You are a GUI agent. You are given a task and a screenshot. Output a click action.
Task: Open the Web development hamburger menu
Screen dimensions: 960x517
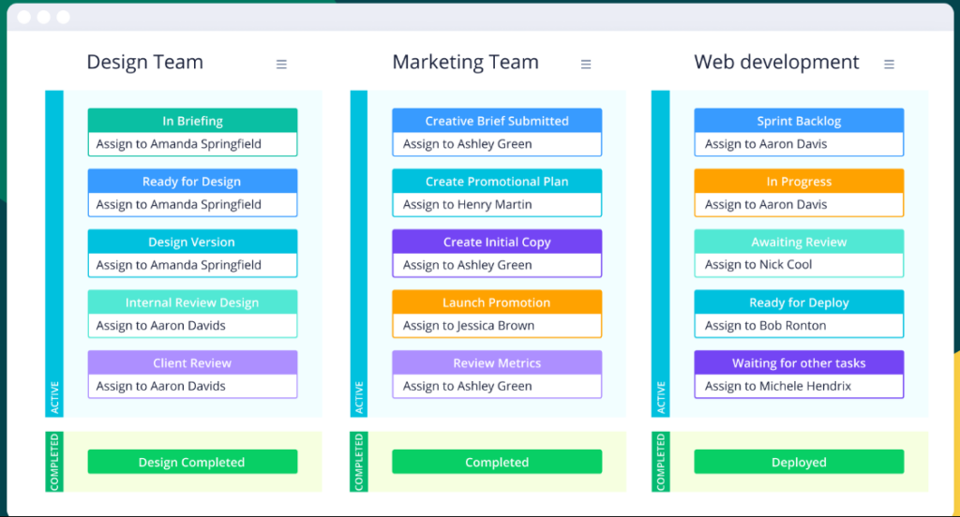[x=889, y=65]
